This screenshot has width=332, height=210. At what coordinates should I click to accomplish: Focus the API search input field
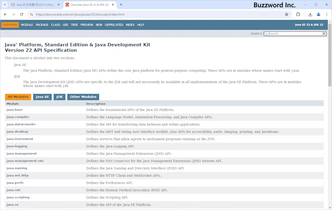(x=294, y=33)
